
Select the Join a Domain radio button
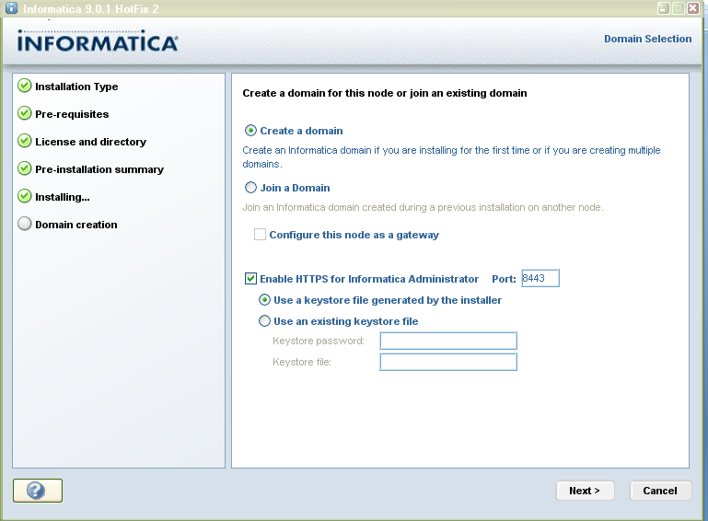tap(250, 188)
